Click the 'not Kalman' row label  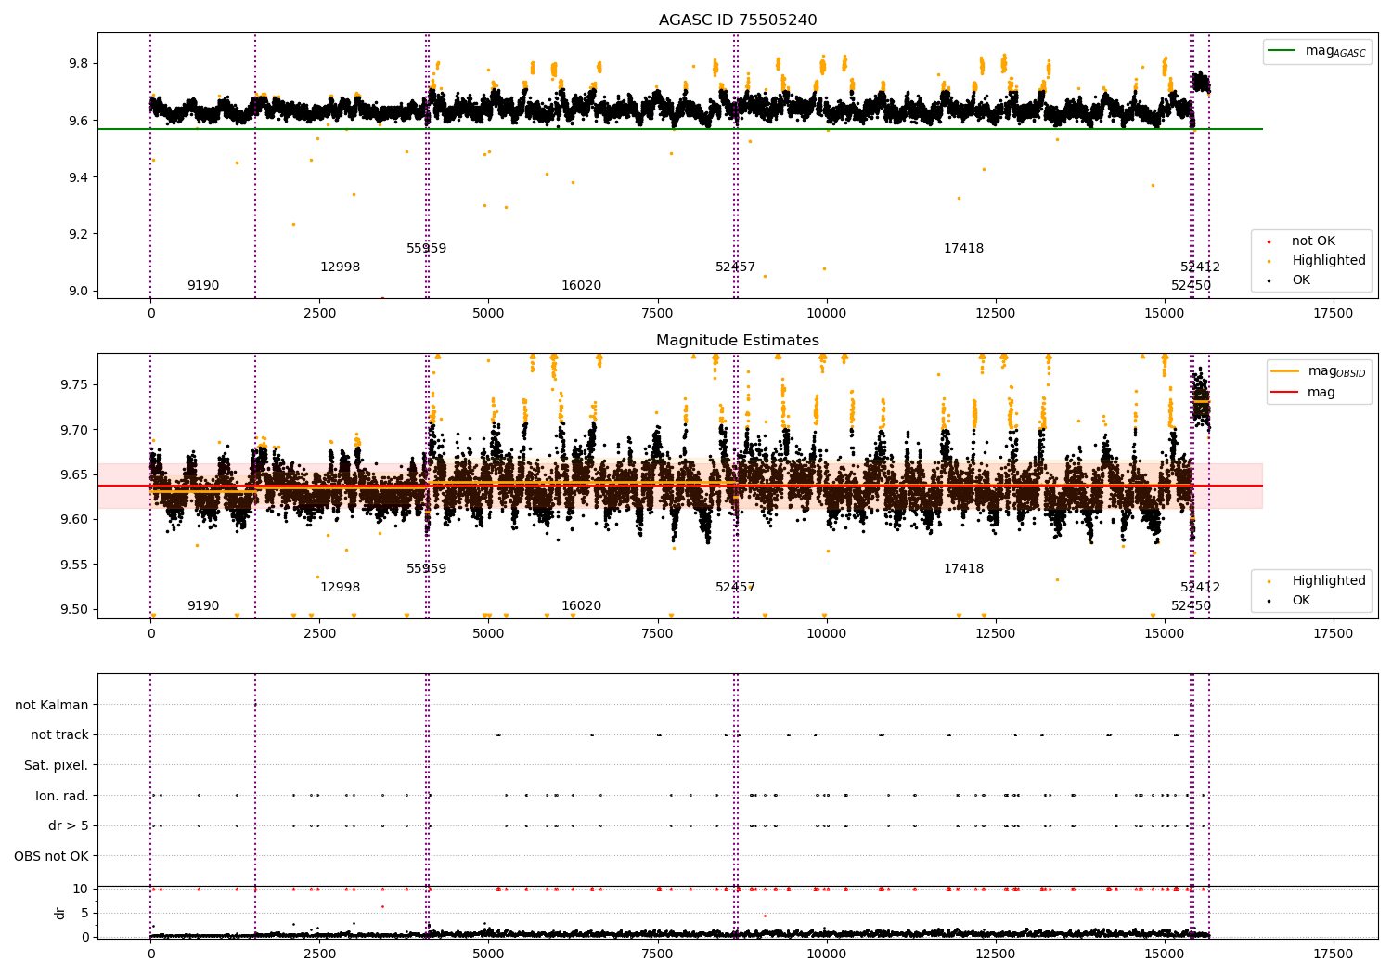52,706
